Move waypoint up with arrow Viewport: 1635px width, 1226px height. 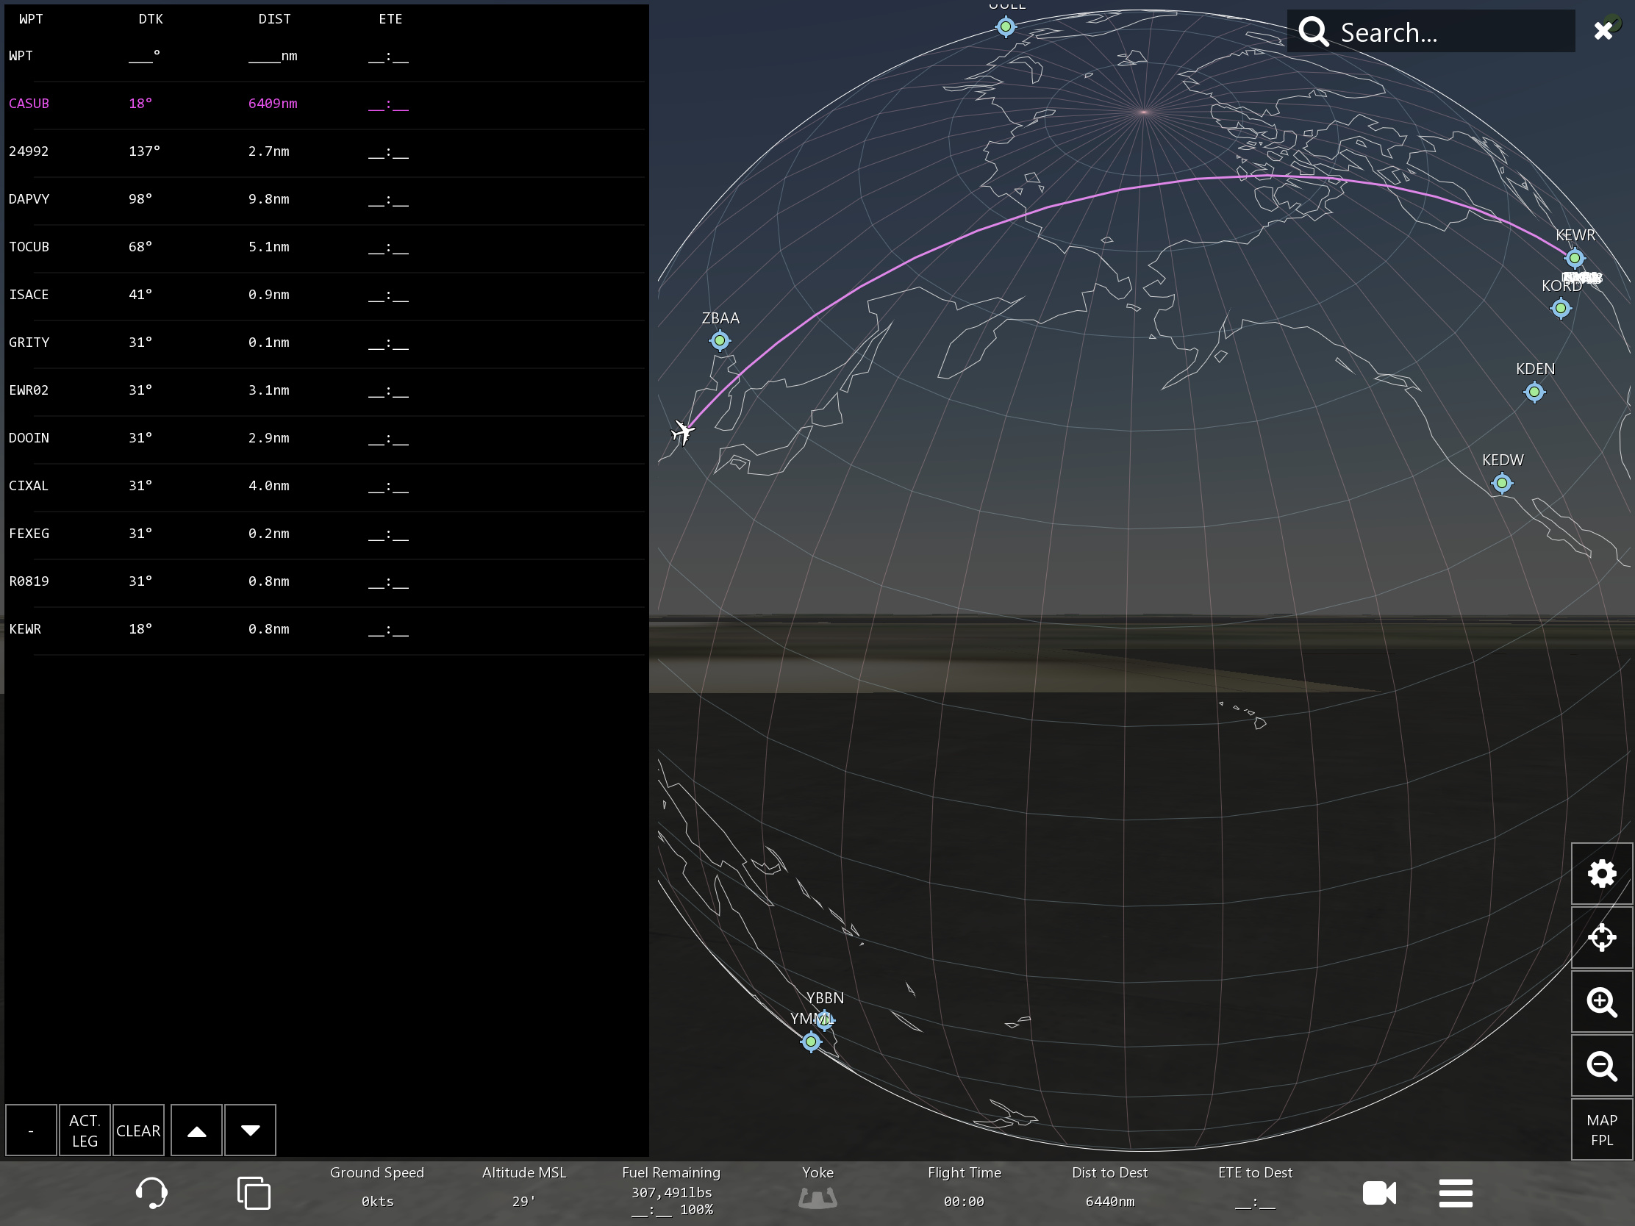(x=196, y=1130)
